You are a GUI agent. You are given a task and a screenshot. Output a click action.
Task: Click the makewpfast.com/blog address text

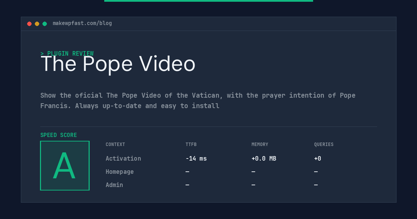[82, 23]
